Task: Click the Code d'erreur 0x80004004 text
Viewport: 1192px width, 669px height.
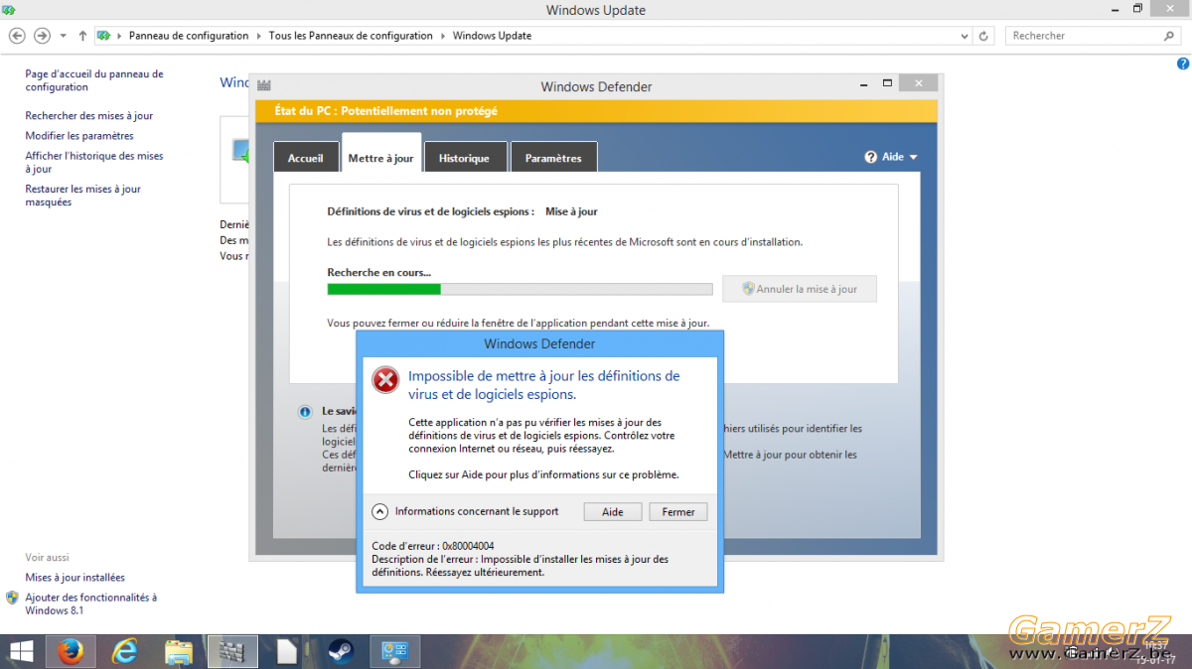Action: [433, 546]
